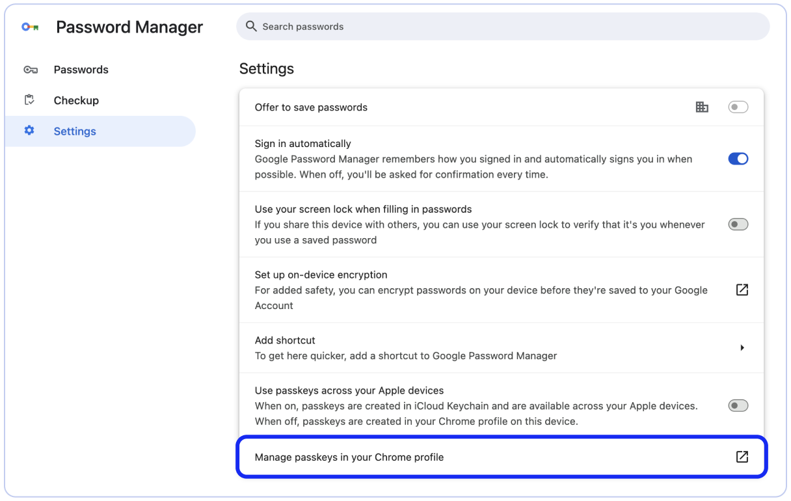Enable screen lock when filling passwords switch
Image resolution: width=791 pixels, height=501 pixels.
click(x=738, y=224)
